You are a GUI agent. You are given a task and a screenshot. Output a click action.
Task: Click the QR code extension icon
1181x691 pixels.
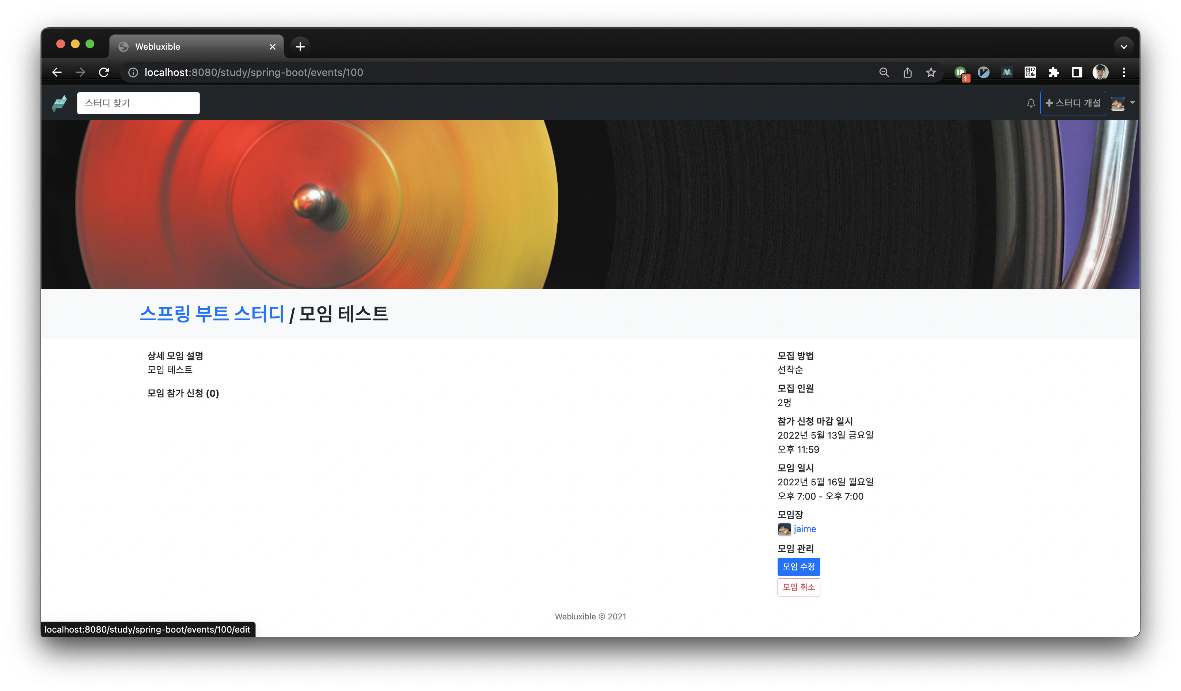click(1030, 72)
